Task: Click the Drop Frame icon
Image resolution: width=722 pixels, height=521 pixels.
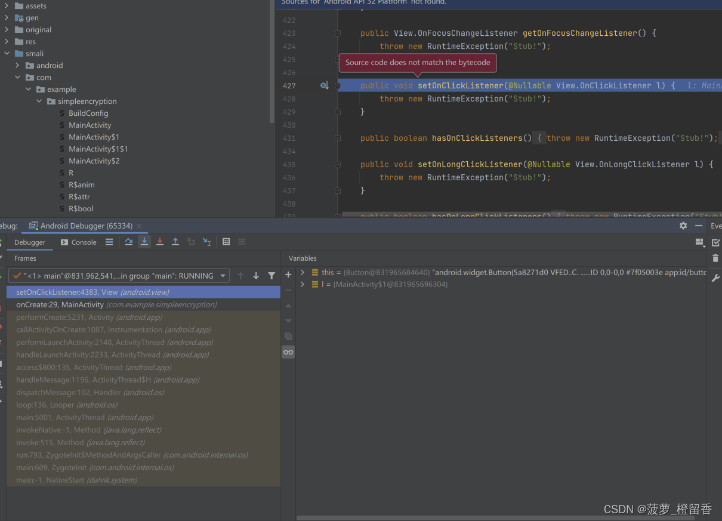Action: coord(191,242)
